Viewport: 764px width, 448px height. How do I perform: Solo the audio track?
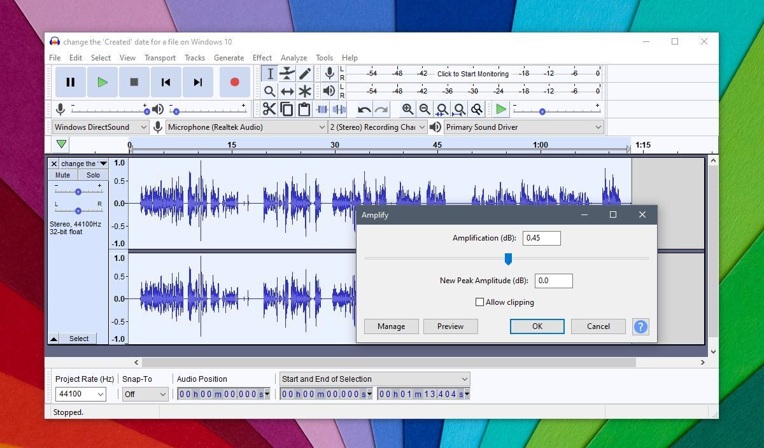pyautogui.click(x=94, y=175)
